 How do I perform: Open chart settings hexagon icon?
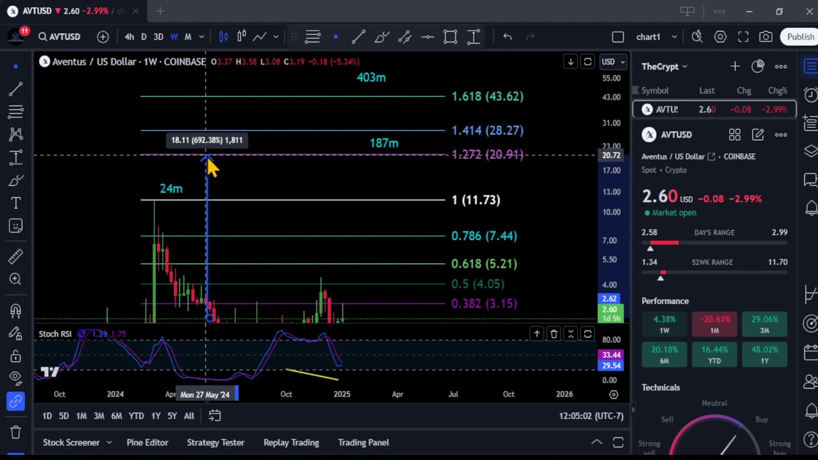click(720, 36)
